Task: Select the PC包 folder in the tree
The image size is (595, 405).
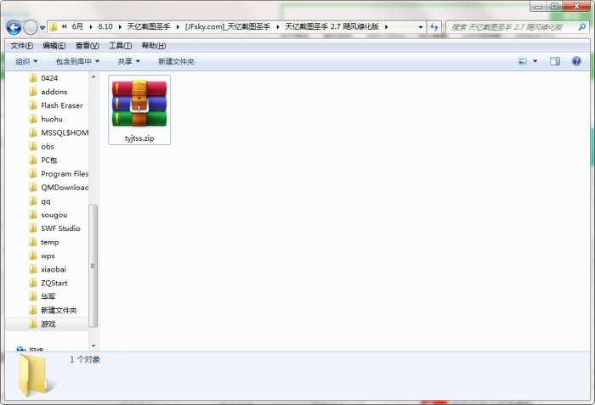Action: [49, 160]
